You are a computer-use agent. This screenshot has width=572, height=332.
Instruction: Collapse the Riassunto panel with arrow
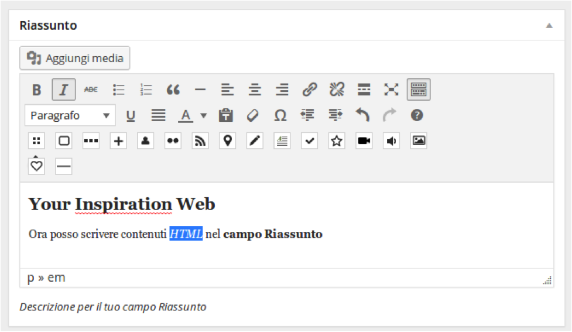click(549, 26)
